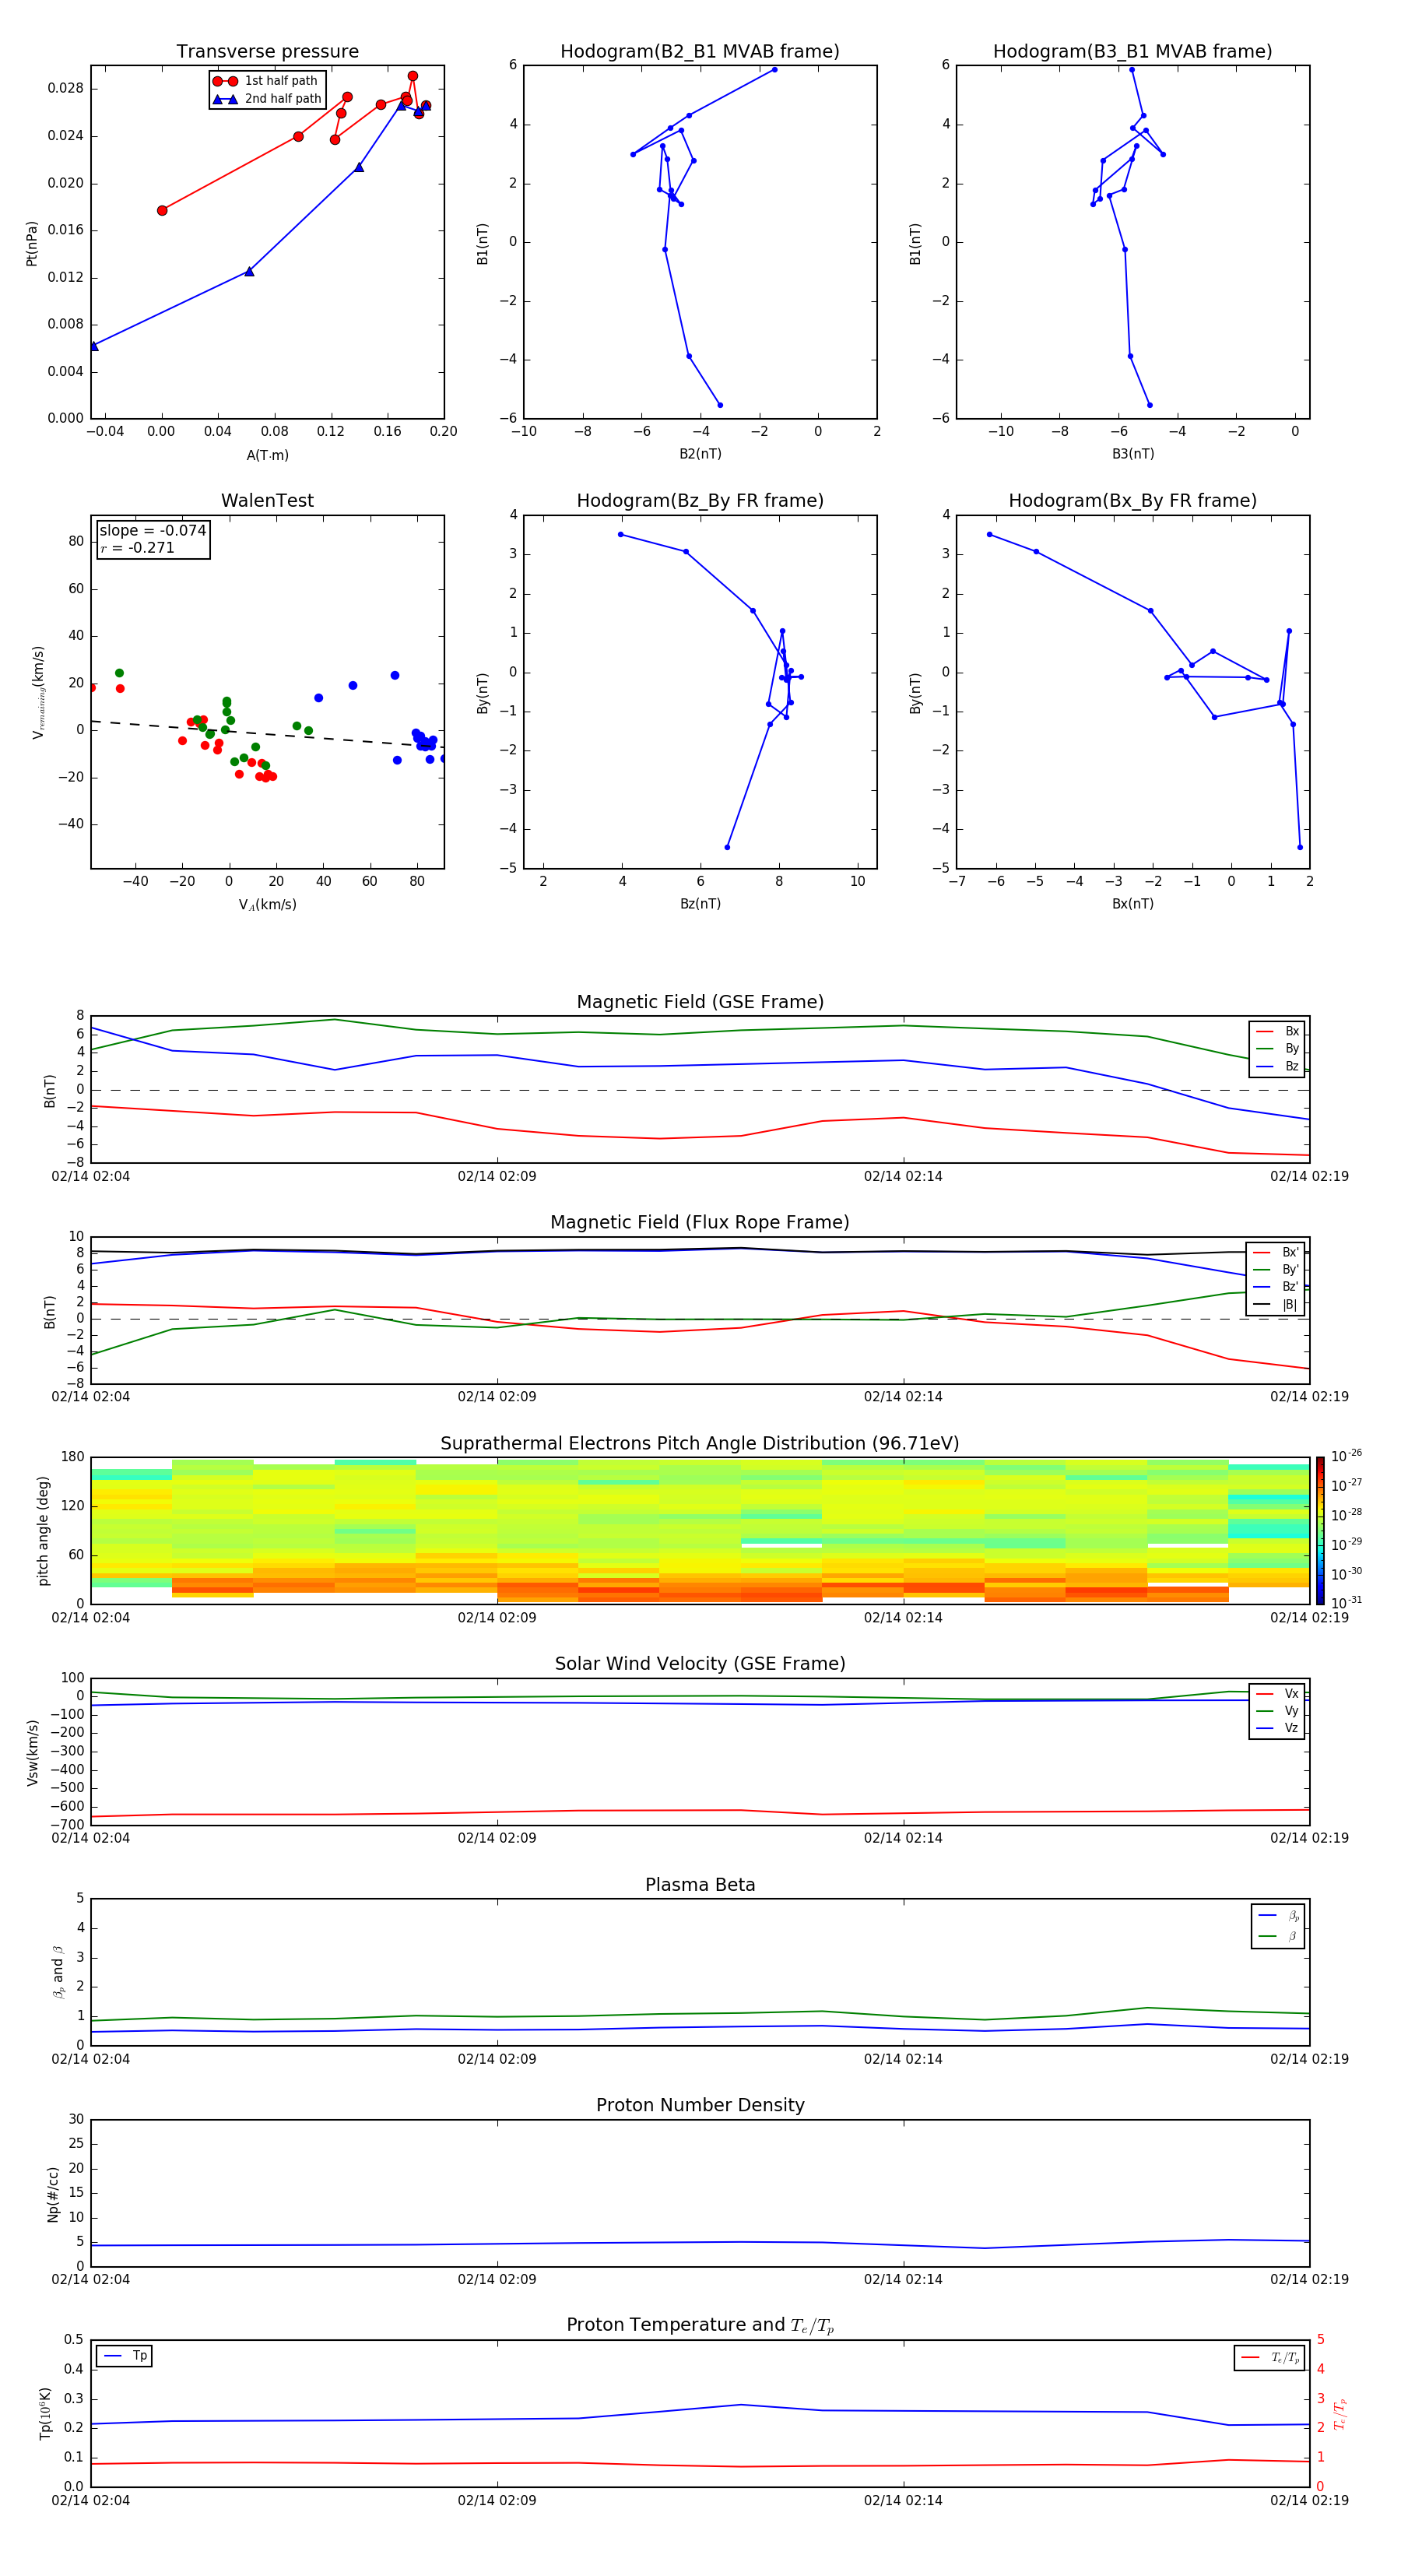The width and height of the screenshot is (1401, 2569).
Task: Click the 'Hodogram(Bx_By FR frame)' title
Action: click(1132, 501)
